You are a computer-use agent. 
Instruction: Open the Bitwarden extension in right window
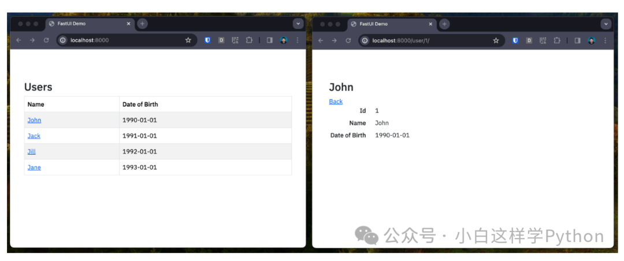[515, 40]
